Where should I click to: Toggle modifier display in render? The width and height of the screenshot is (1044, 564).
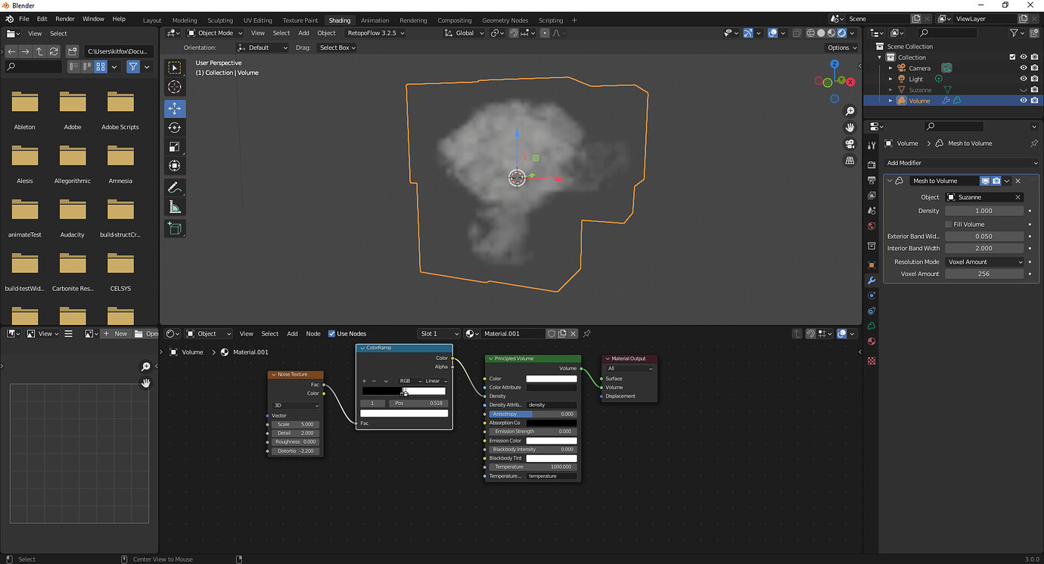click(996, 181)
